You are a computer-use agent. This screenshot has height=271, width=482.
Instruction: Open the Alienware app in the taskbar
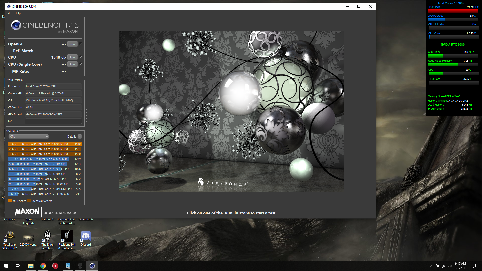tap(80, 266)
